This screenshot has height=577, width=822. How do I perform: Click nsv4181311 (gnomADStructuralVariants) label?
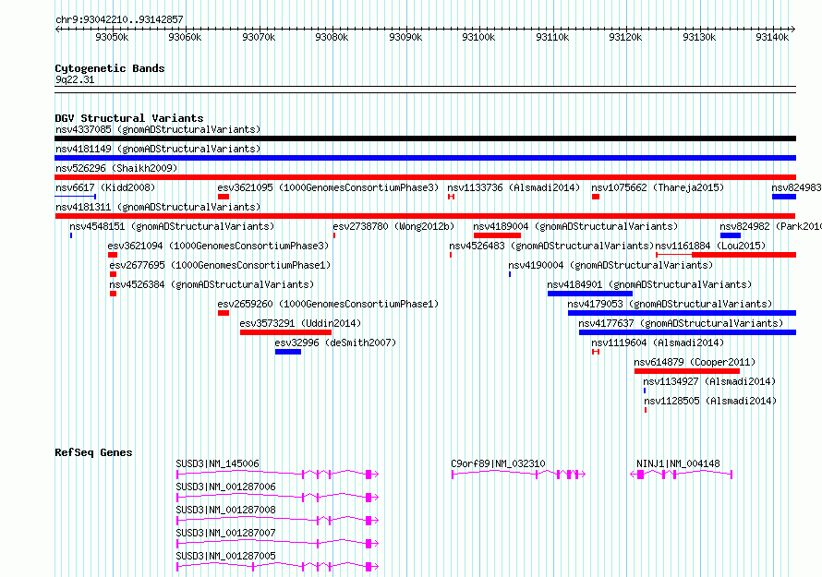pos(158,207)
